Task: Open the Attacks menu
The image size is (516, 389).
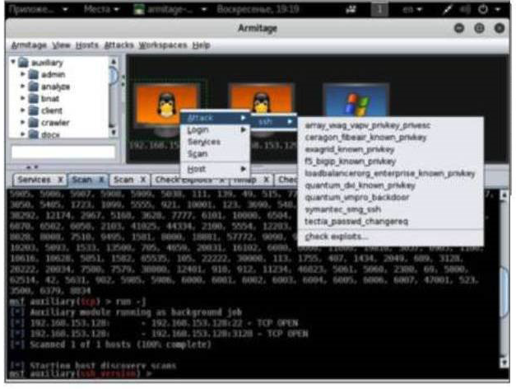Action: [119, 45]
